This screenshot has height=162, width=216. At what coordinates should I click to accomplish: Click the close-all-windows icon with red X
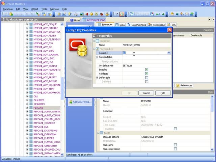tap(152, 14)
